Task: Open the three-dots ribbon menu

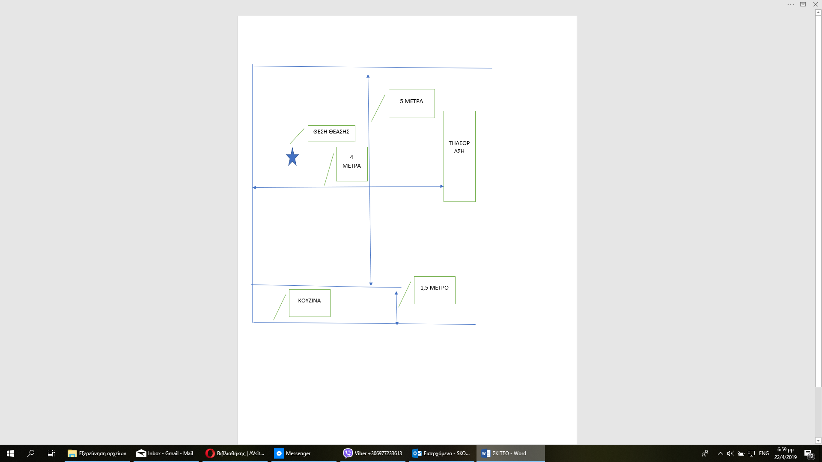Action: (x=790, y=4)
